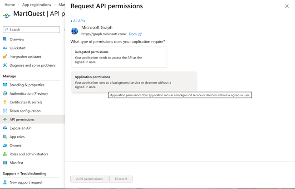
Task: Click the Manifest icon
Action: point(5,163)
